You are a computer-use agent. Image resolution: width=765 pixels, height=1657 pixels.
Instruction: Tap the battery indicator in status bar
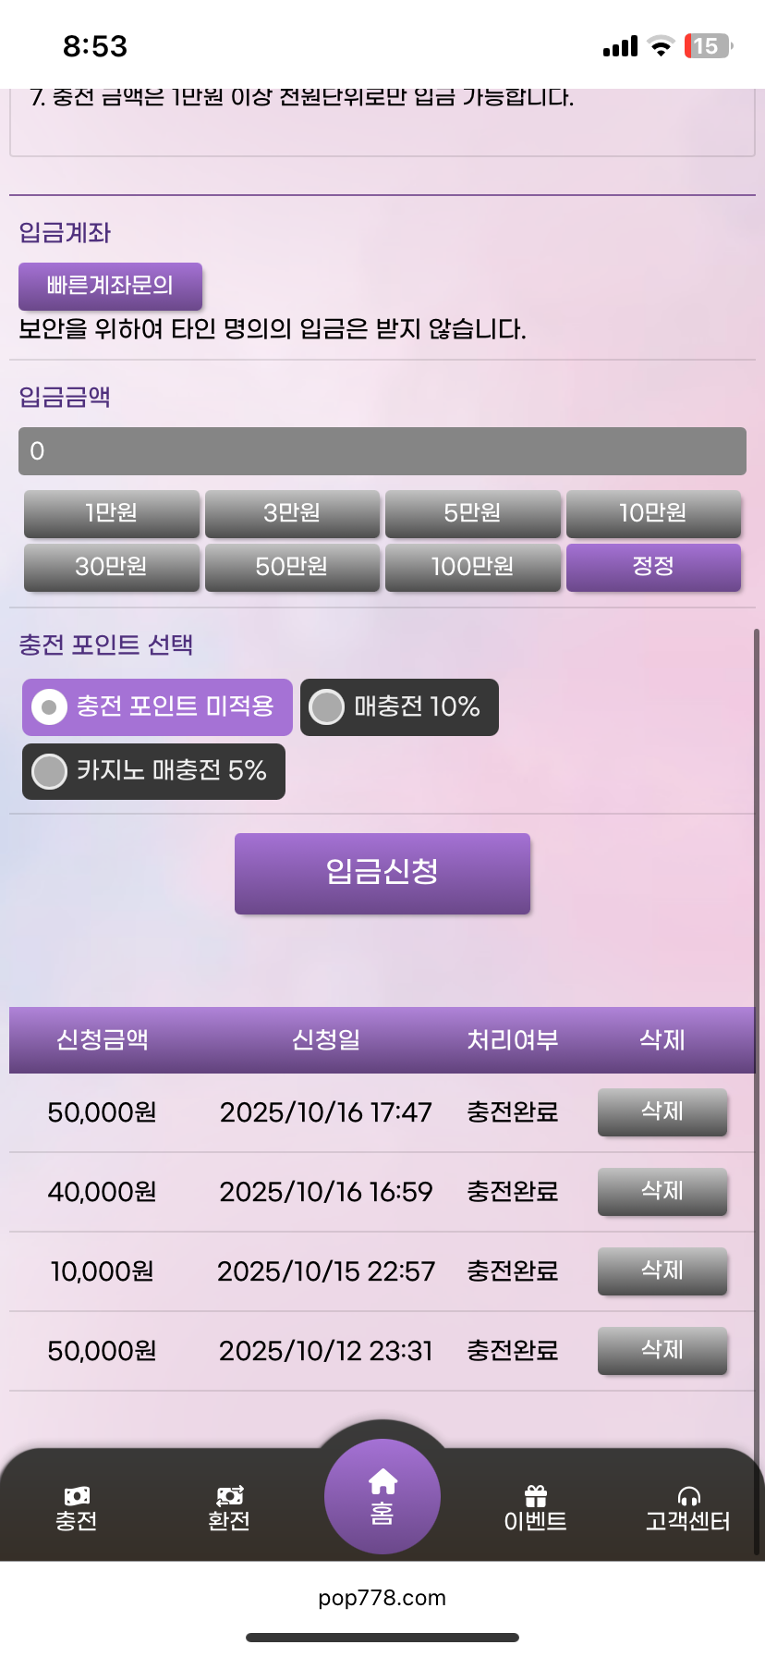pyautogui.click(x=707, y=46)
